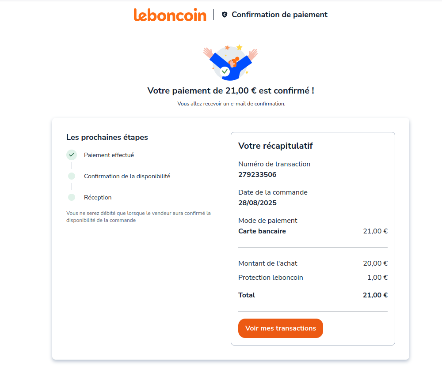The width and height of the screenshot is (442, 387).
Task: Click the order date 28/08/2025
Action: (257, 203)
